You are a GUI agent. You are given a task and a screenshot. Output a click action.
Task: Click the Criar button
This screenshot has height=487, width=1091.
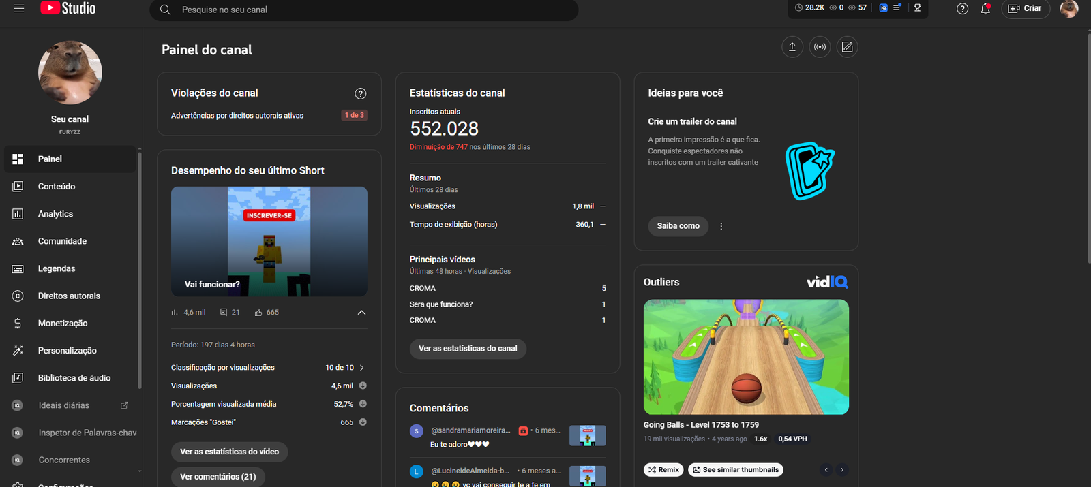pyautogui.click(x=1025, y=9)
